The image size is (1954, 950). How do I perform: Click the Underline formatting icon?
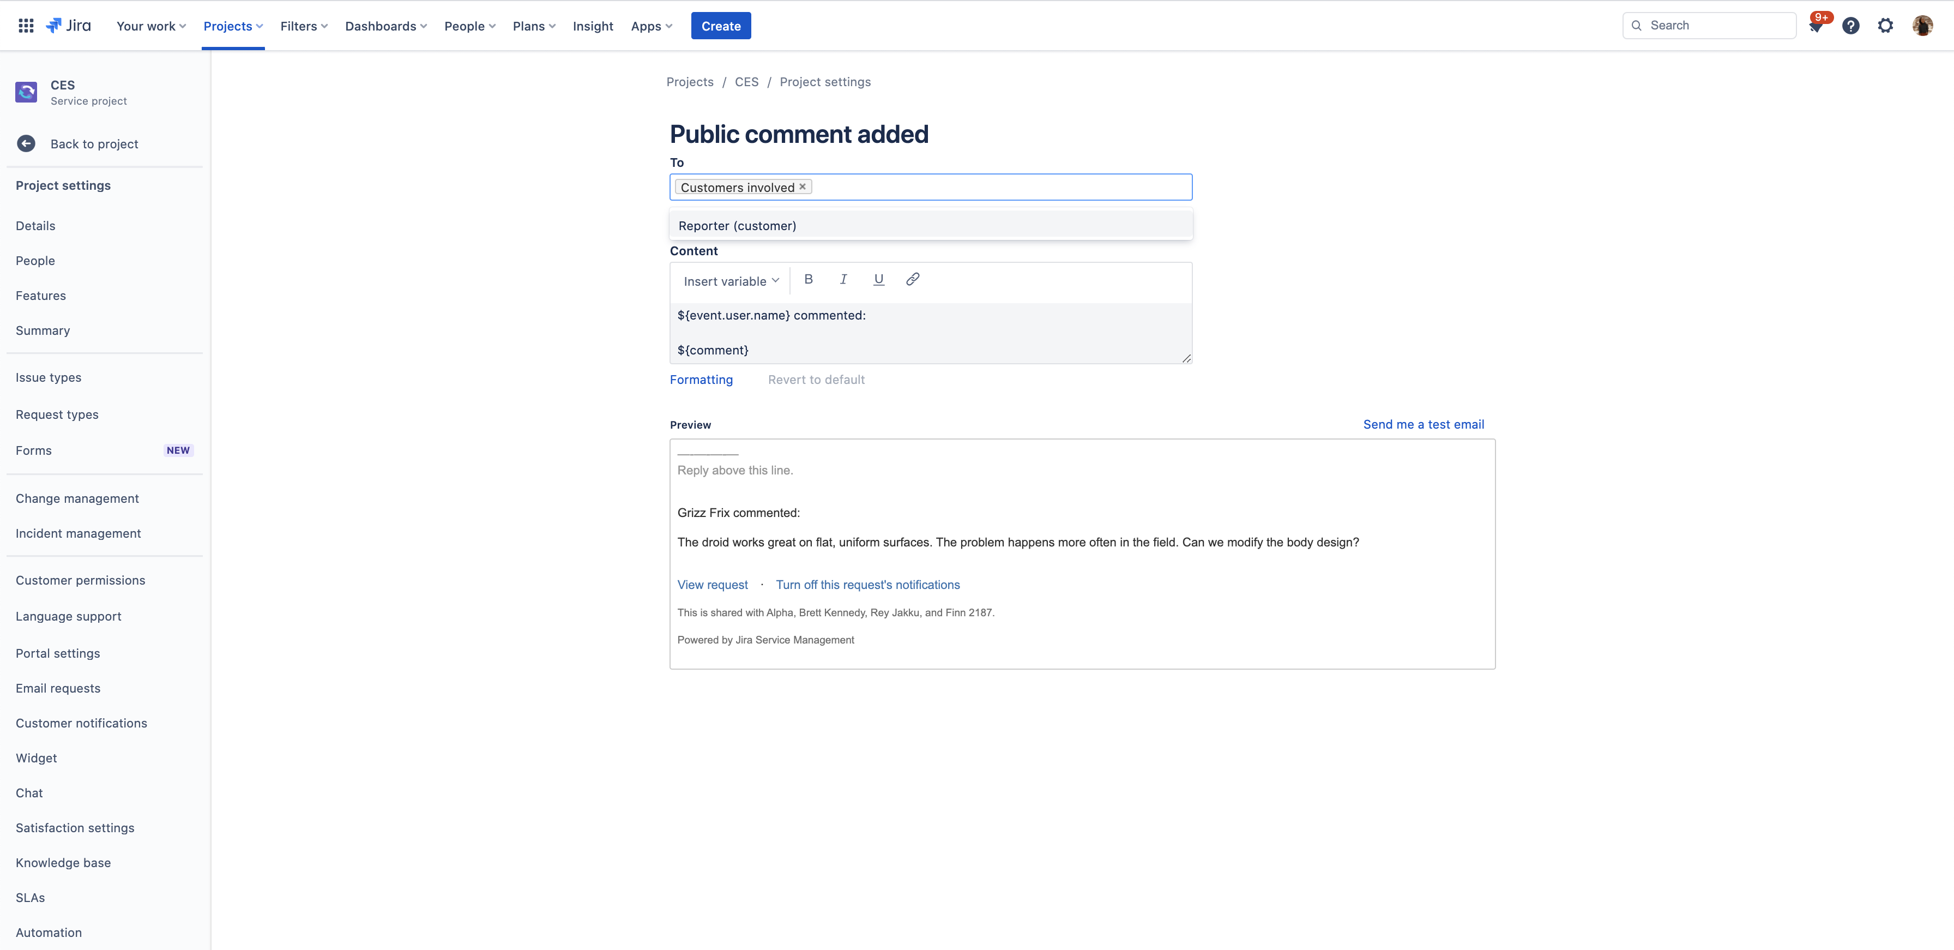878,279
